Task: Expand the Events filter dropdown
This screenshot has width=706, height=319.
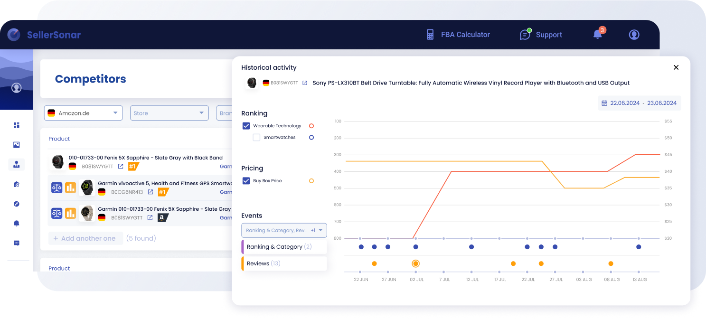Action: 284,230
